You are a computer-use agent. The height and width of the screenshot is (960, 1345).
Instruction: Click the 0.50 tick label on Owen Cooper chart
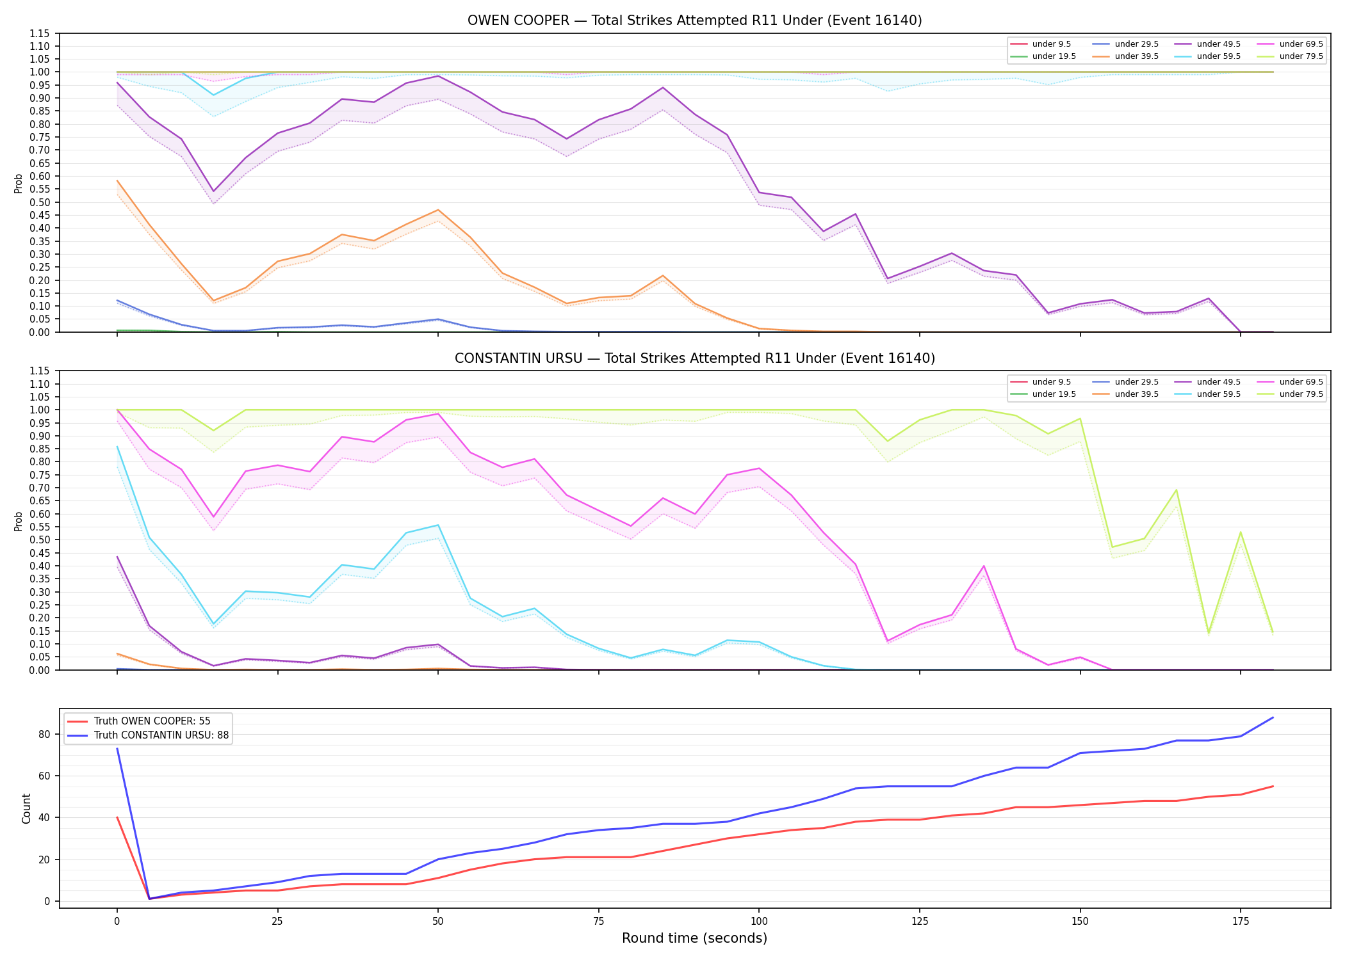point(40,202)
